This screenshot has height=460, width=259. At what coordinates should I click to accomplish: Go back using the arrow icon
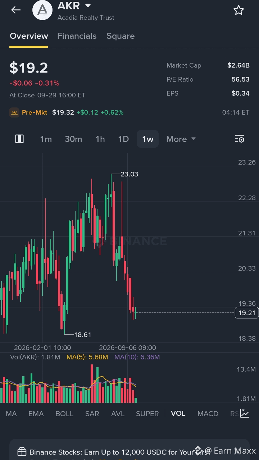coord(16,10)
